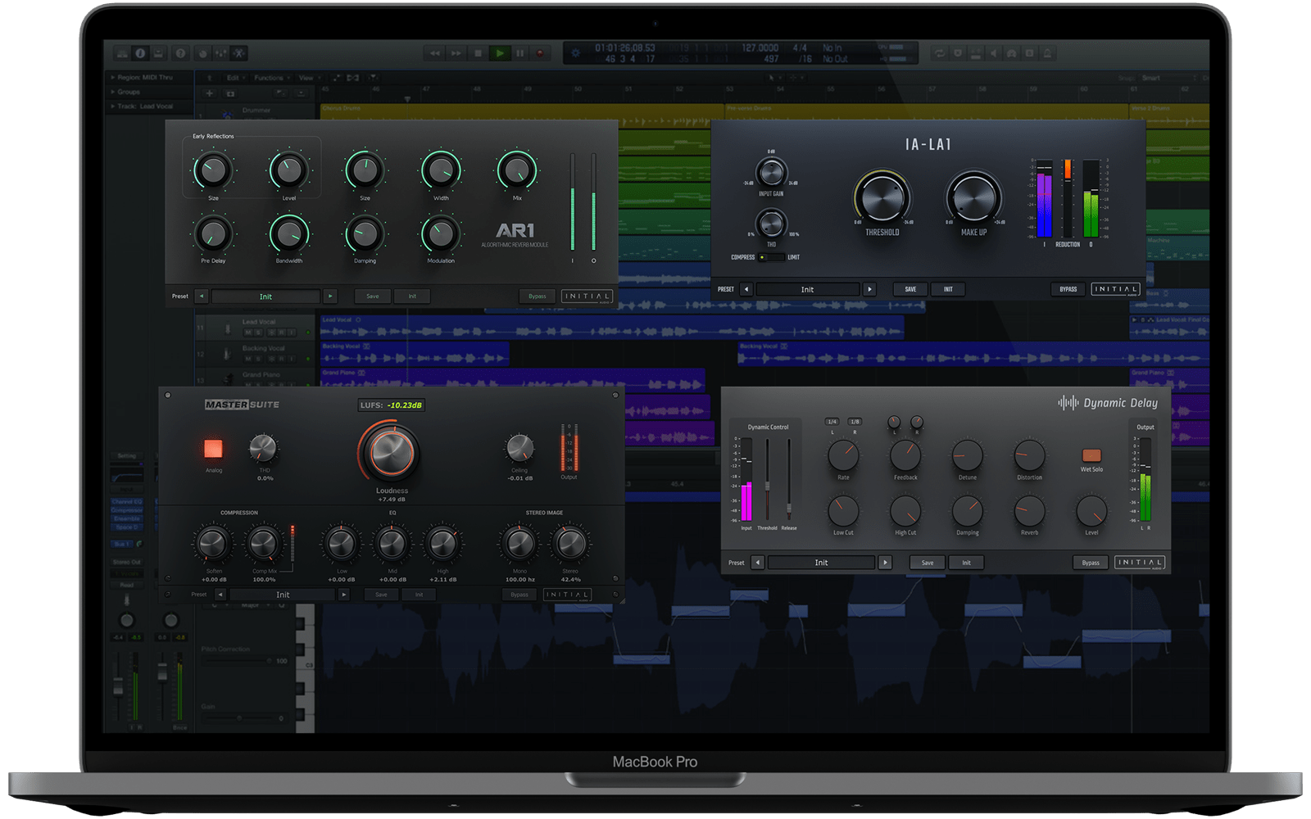Viewport: 1311px width, 819px height.
Task: Bypass the Dynamic Delay plugin
Action: (1091, 563)
